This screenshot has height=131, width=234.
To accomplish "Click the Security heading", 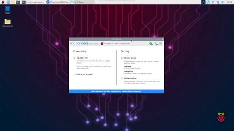I will point(125,51).
